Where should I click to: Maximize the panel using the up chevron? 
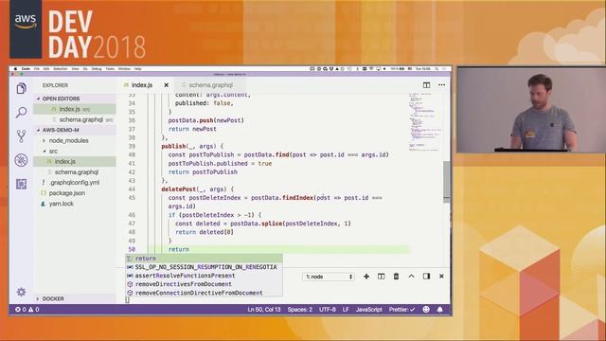tap(411, 277)
